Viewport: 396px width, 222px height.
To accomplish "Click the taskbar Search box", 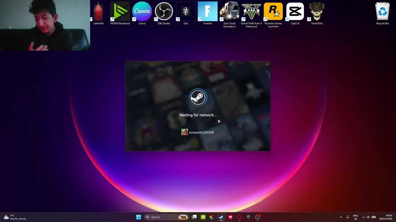I will tap(167, 217).
